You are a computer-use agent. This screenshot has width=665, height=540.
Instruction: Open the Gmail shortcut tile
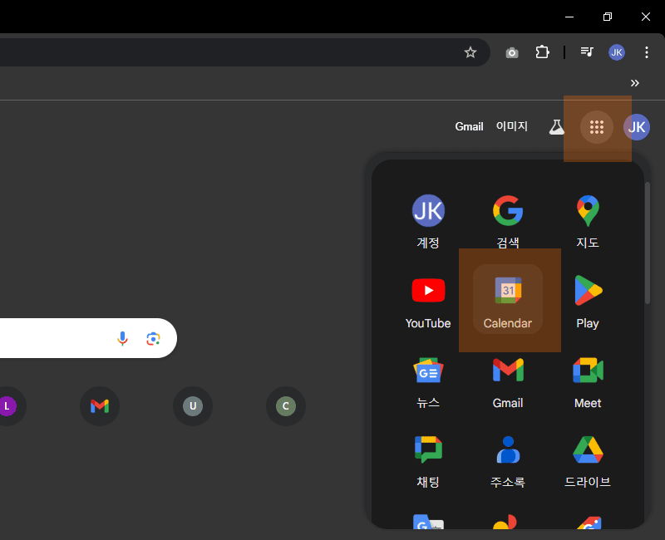pyautogui.click(x=100, y=406)
